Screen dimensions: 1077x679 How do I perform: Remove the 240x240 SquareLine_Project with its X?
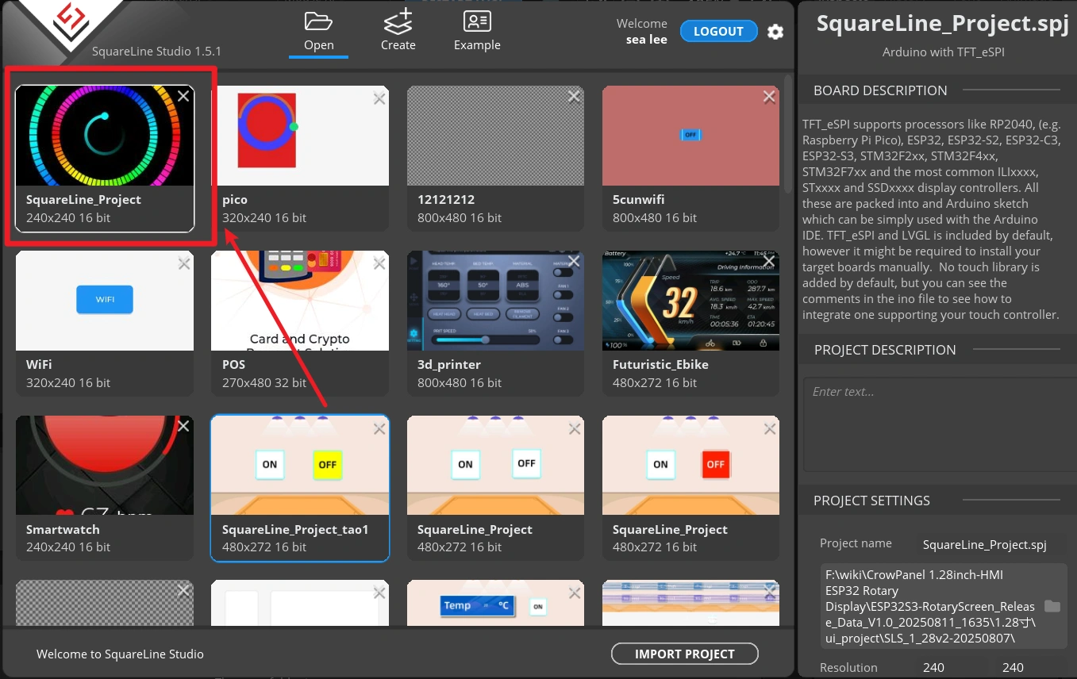(183, 96)
